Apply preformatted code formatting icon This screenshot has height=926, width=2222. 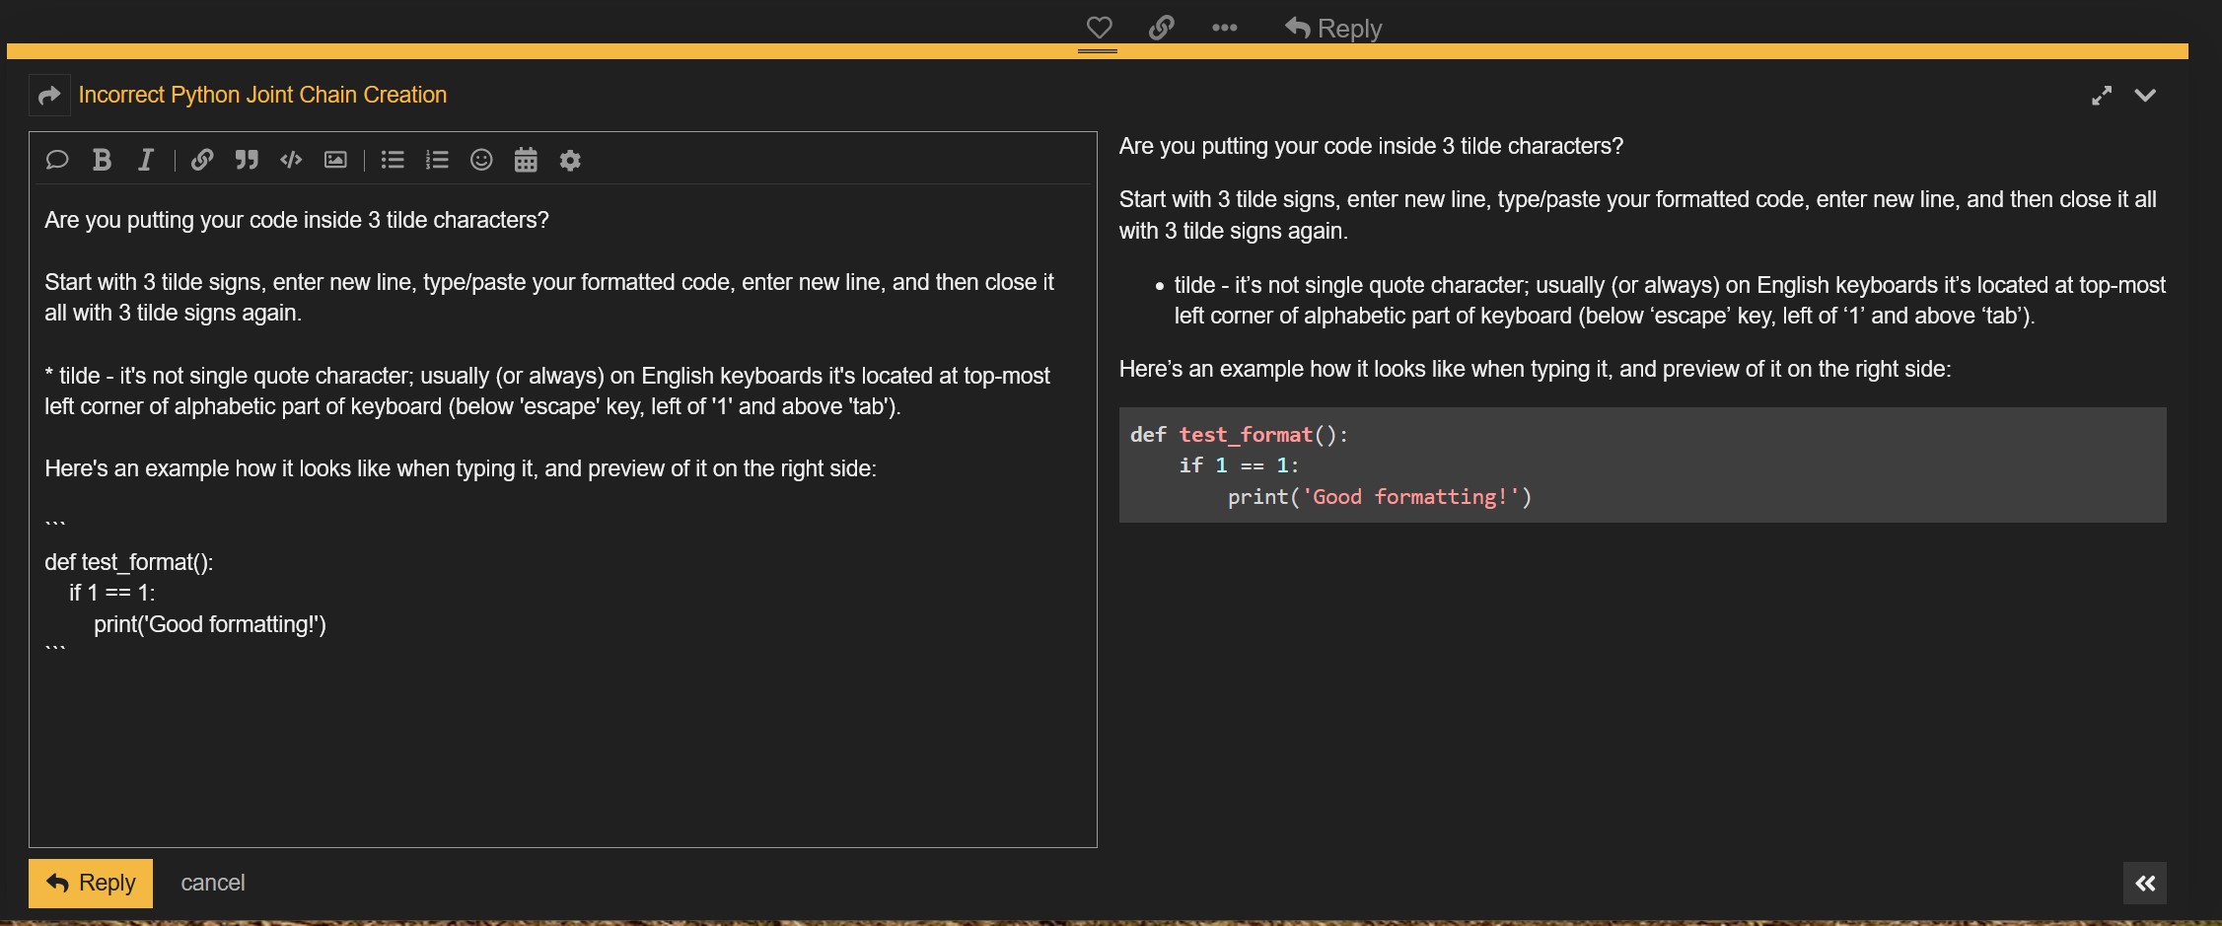pyautogui.click(x=291, y=160)
